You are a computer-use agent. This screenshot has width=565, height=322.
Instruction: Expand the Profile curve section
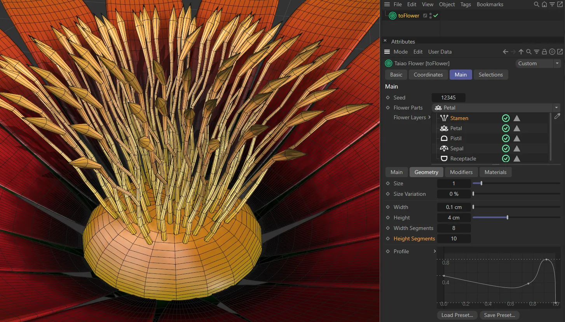tap(434, 251)
